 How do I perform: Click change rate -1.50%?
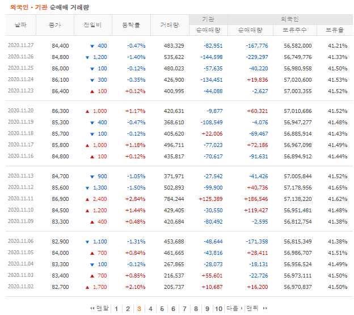tap(136, 188)
